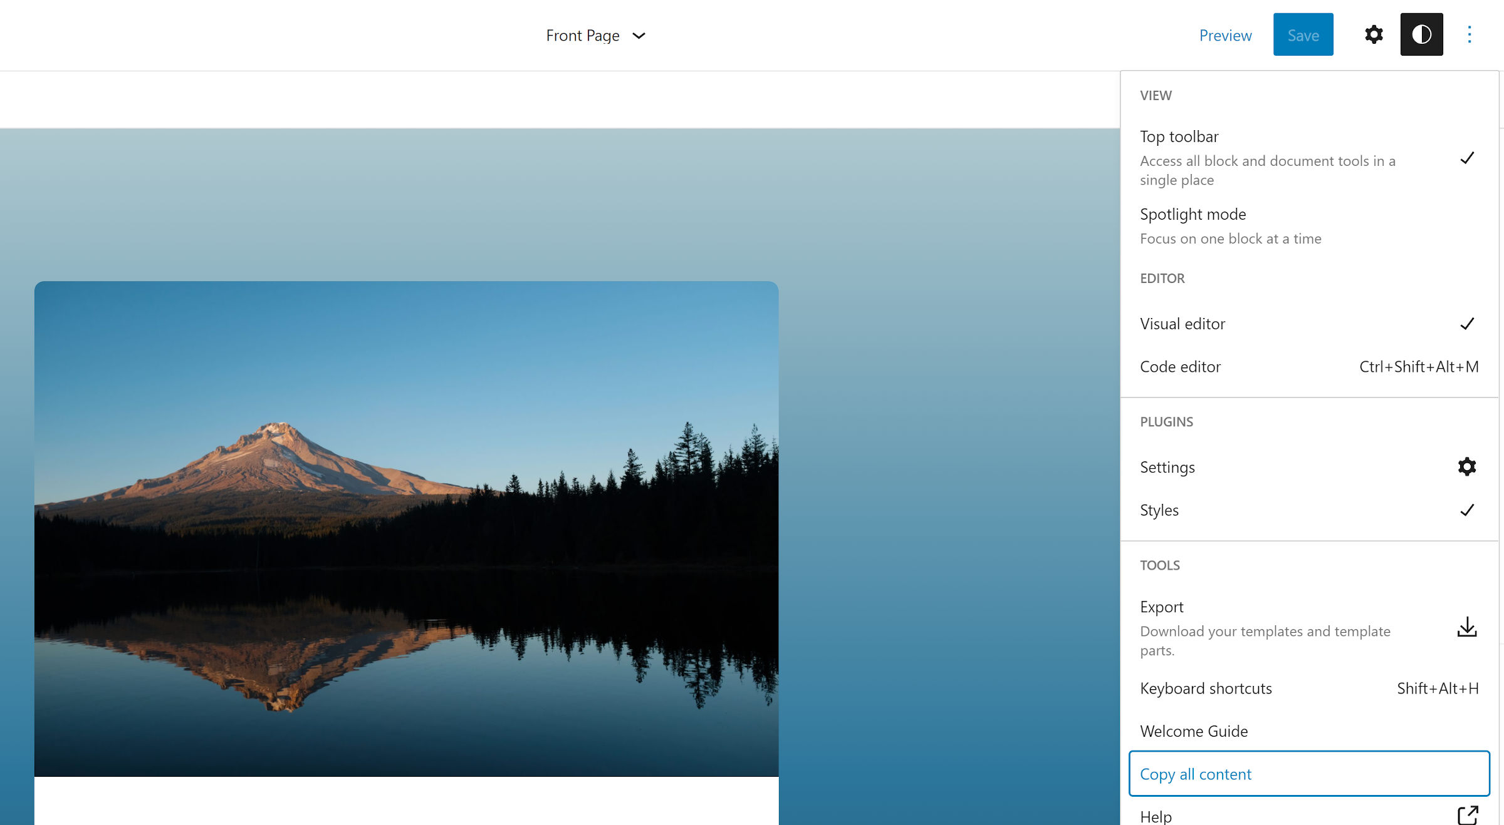The image size is (1504, 825).
Task: Open Keyboard shortcuts menu item
Action: (1206, 689)
